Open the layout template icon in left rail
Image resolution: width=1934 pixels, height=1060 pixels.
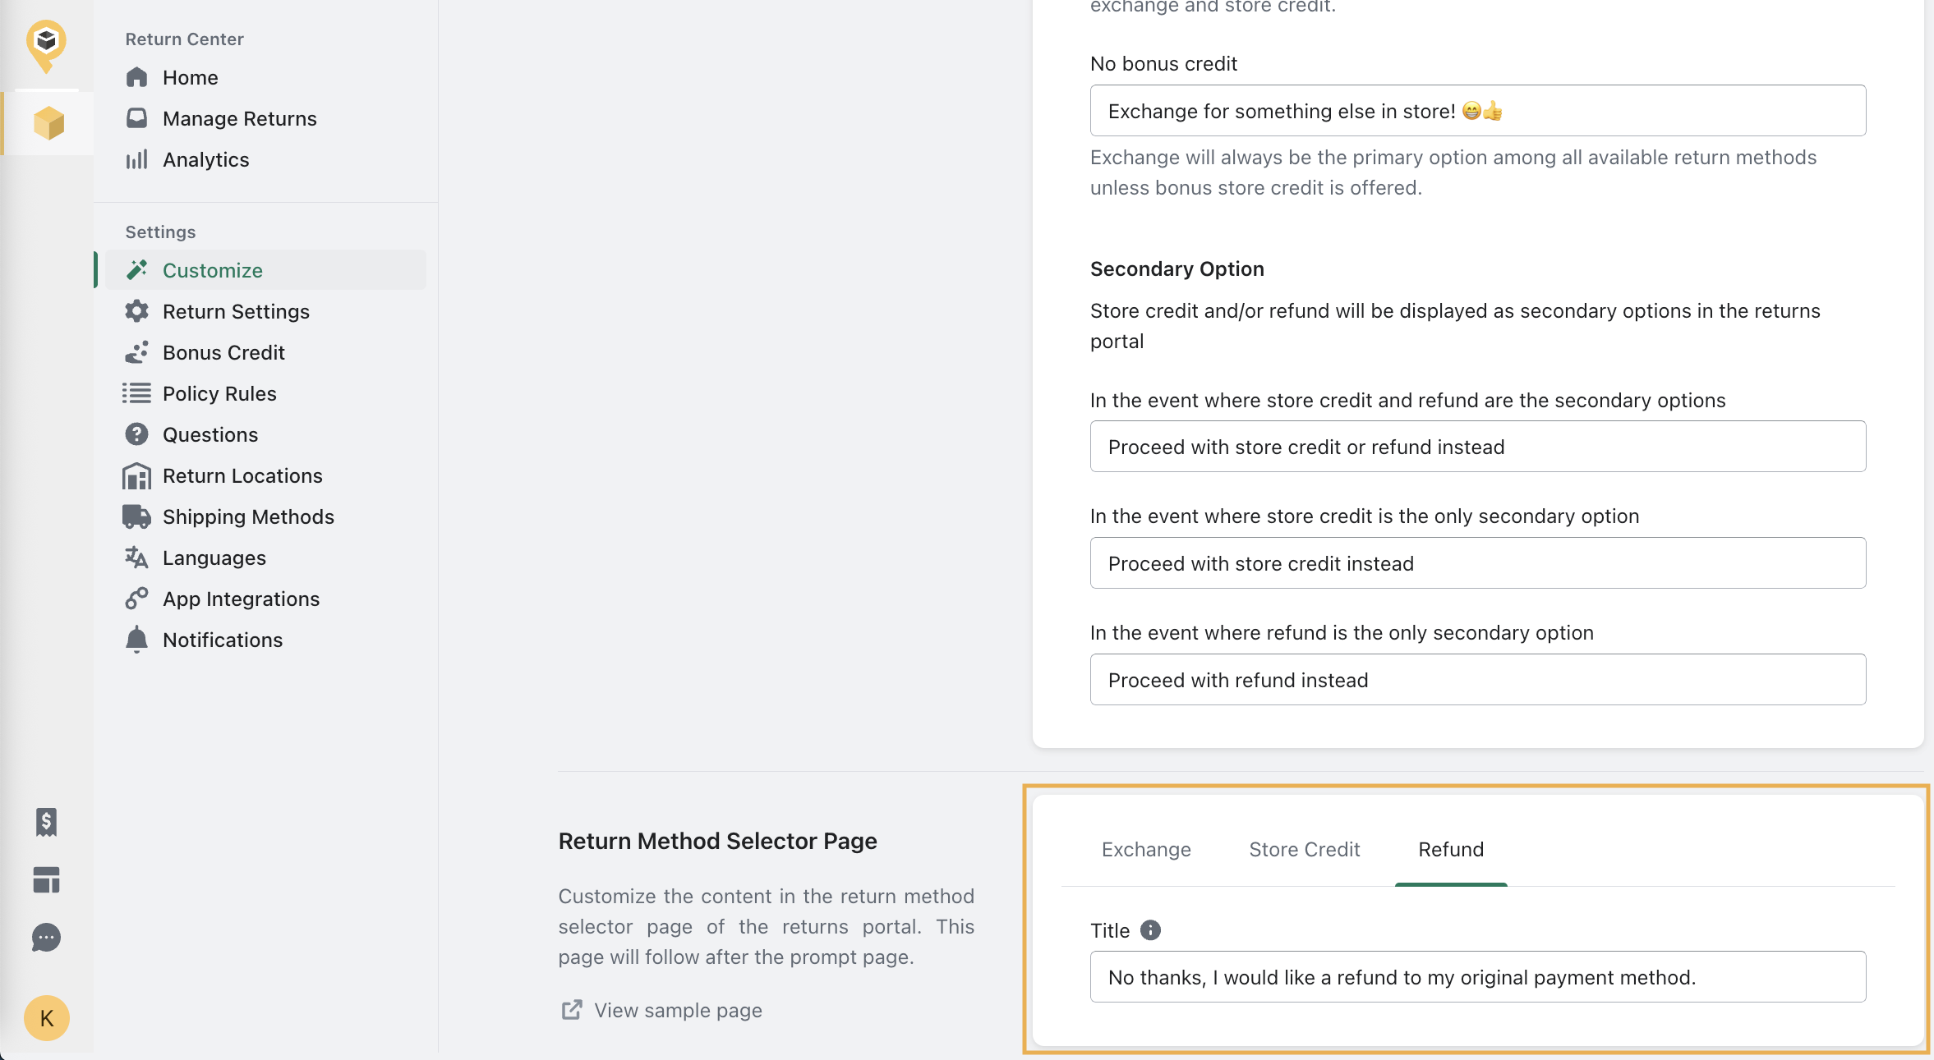click(x=47, y=879)
